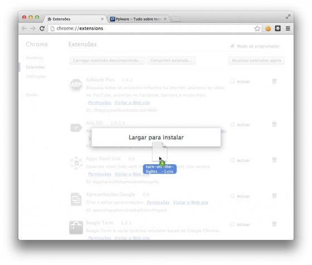Open Adblock Plus Permissões link
The width and height of the screenshot is (312, 265).
click(x=100, y=102)
